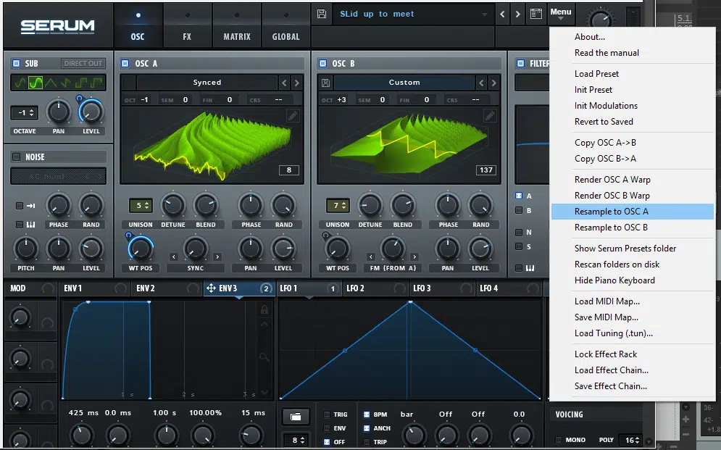Go to next preset arrow
721x450 pixels.
point(518,14)
